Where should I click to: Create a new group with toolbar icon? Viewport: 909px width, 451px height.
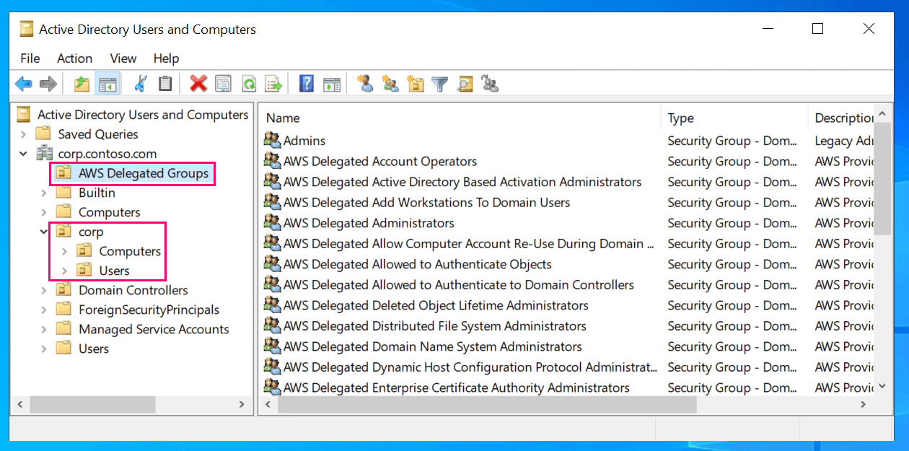[390, 84]
